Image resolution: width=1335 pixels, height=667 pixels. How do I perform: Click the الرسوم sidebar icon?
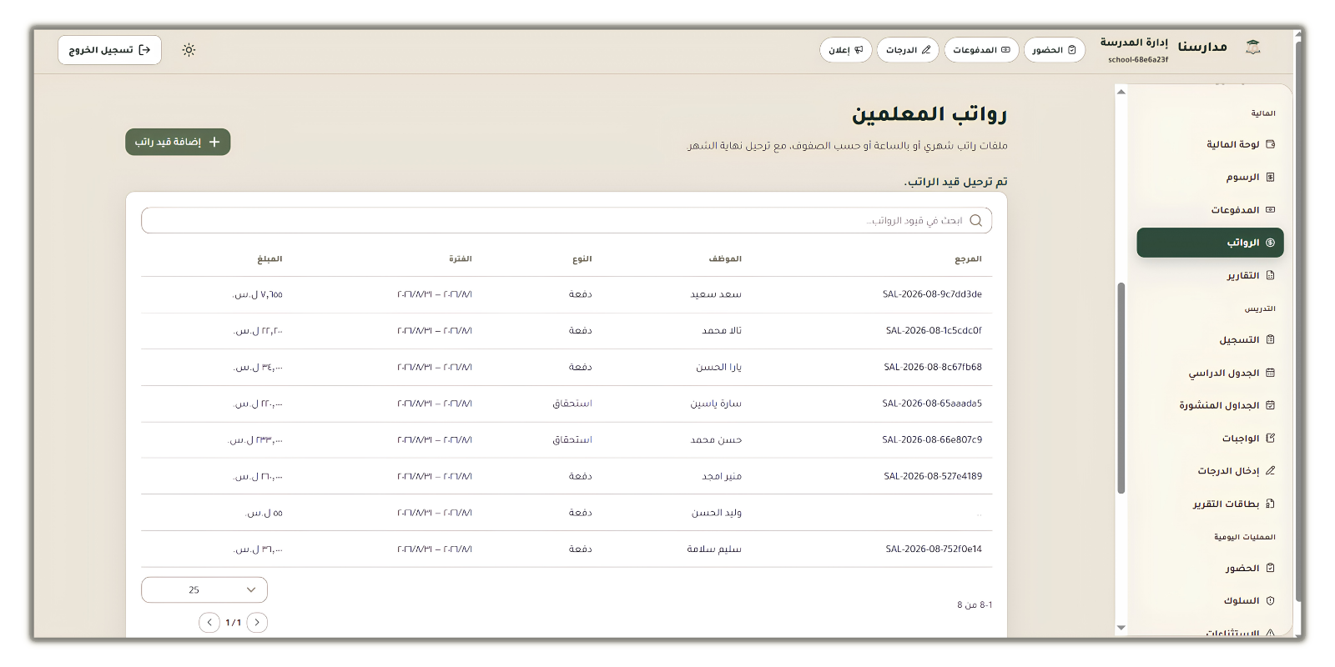1271,177
